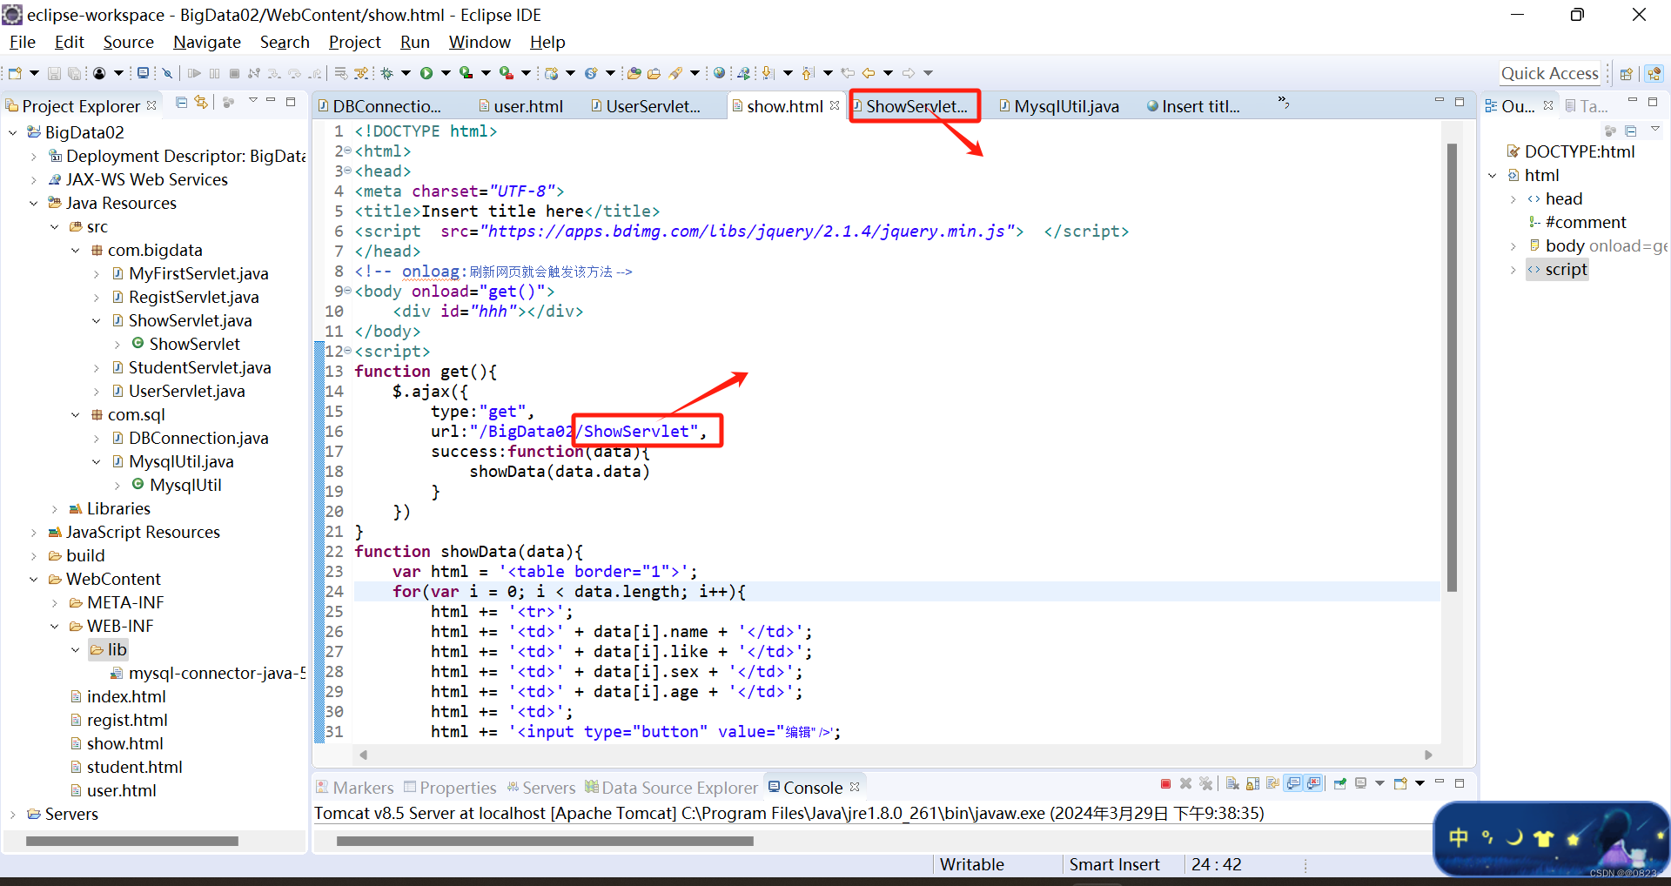Open the Window menu
1671x886 pixels.
tap(479, 42)
